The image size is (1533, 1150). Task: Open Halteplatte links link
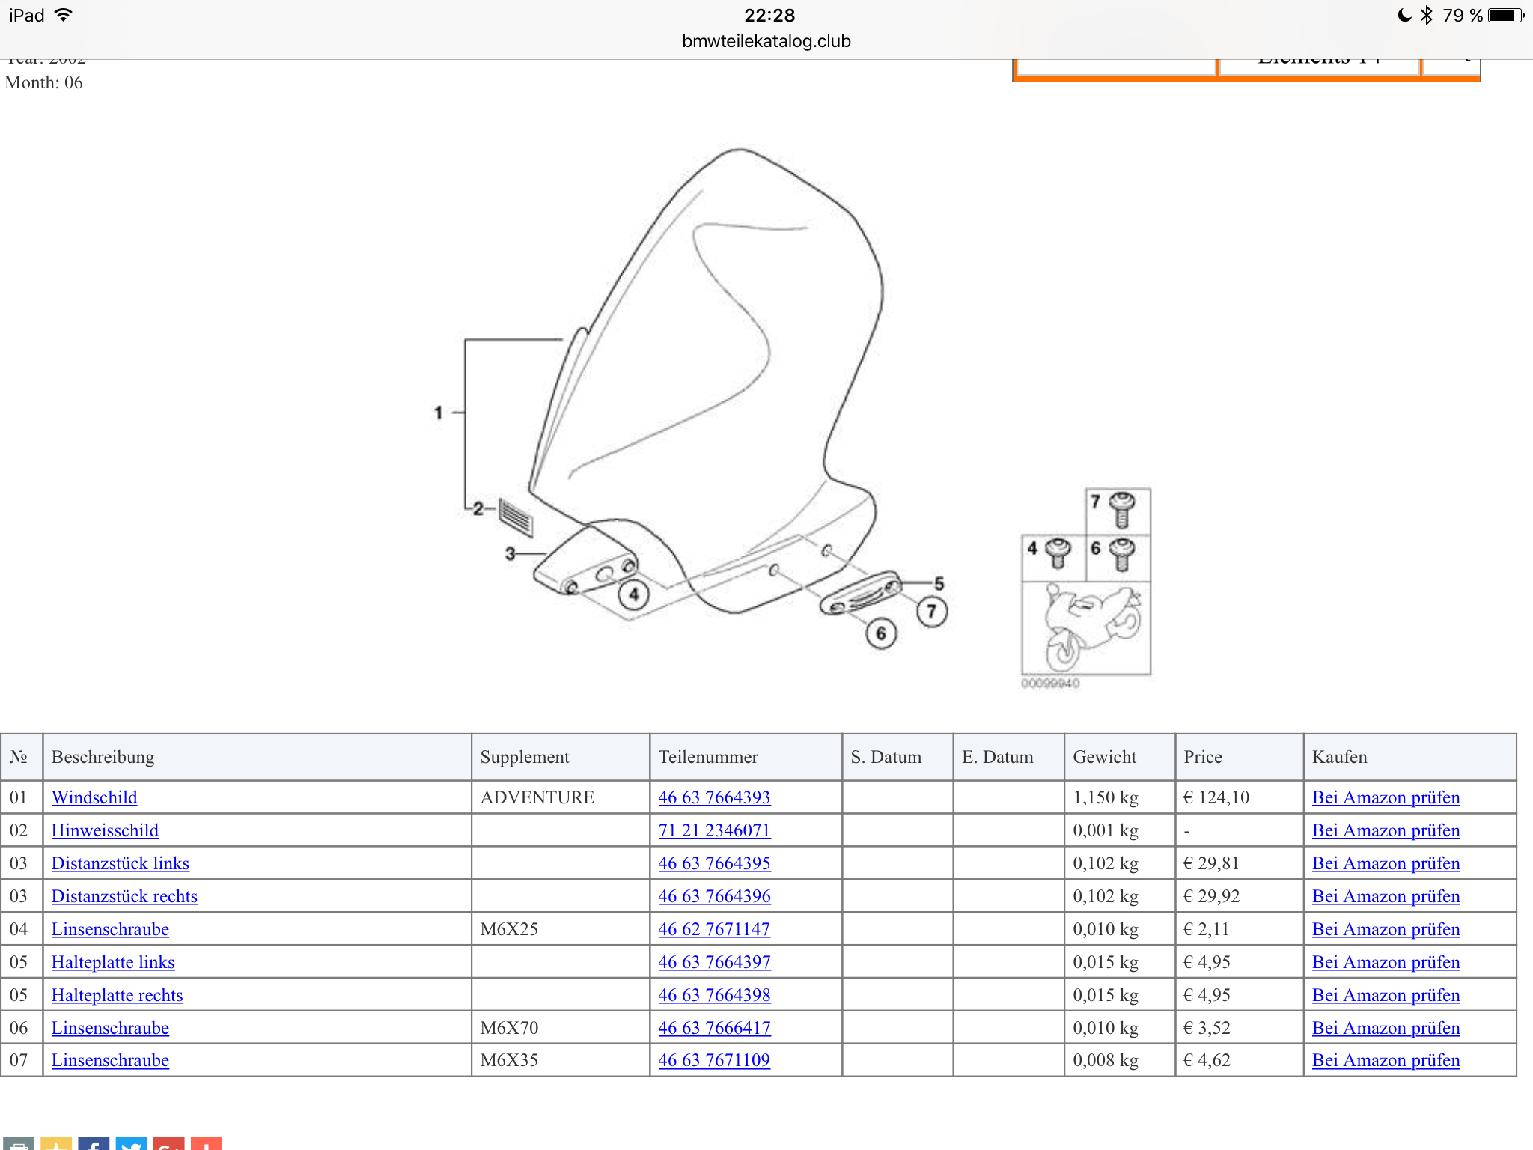[113, 962]
